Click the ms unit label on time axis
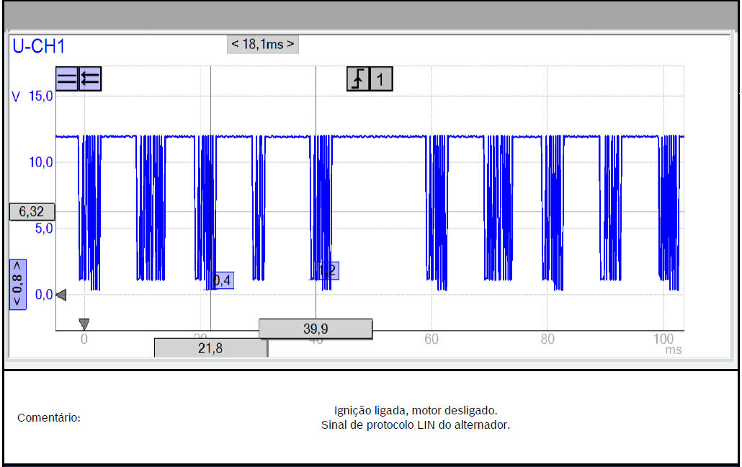The image size is (742, 467). pyautogui.click(x=673, y=350)
